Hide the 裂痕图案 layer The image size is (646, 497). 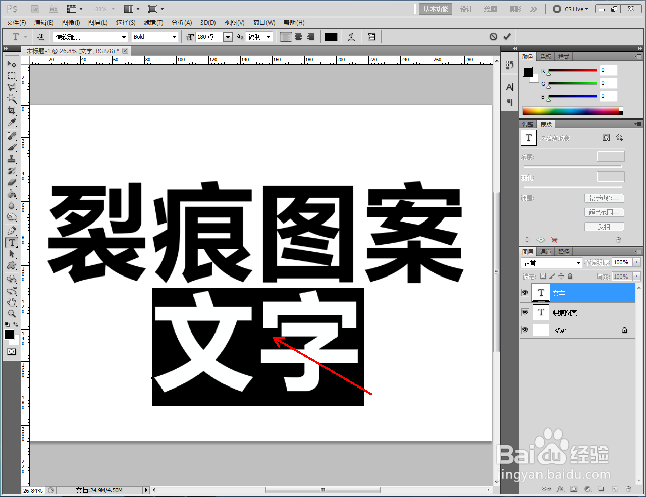[x=525, y=312]
